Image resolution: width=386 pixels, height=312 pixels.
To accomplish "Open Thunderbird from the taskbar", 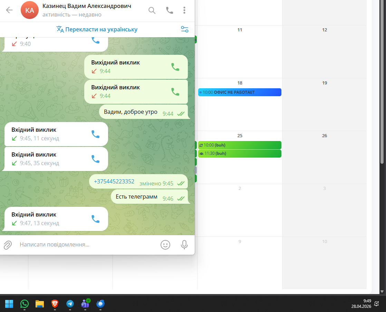I will 100,304.
